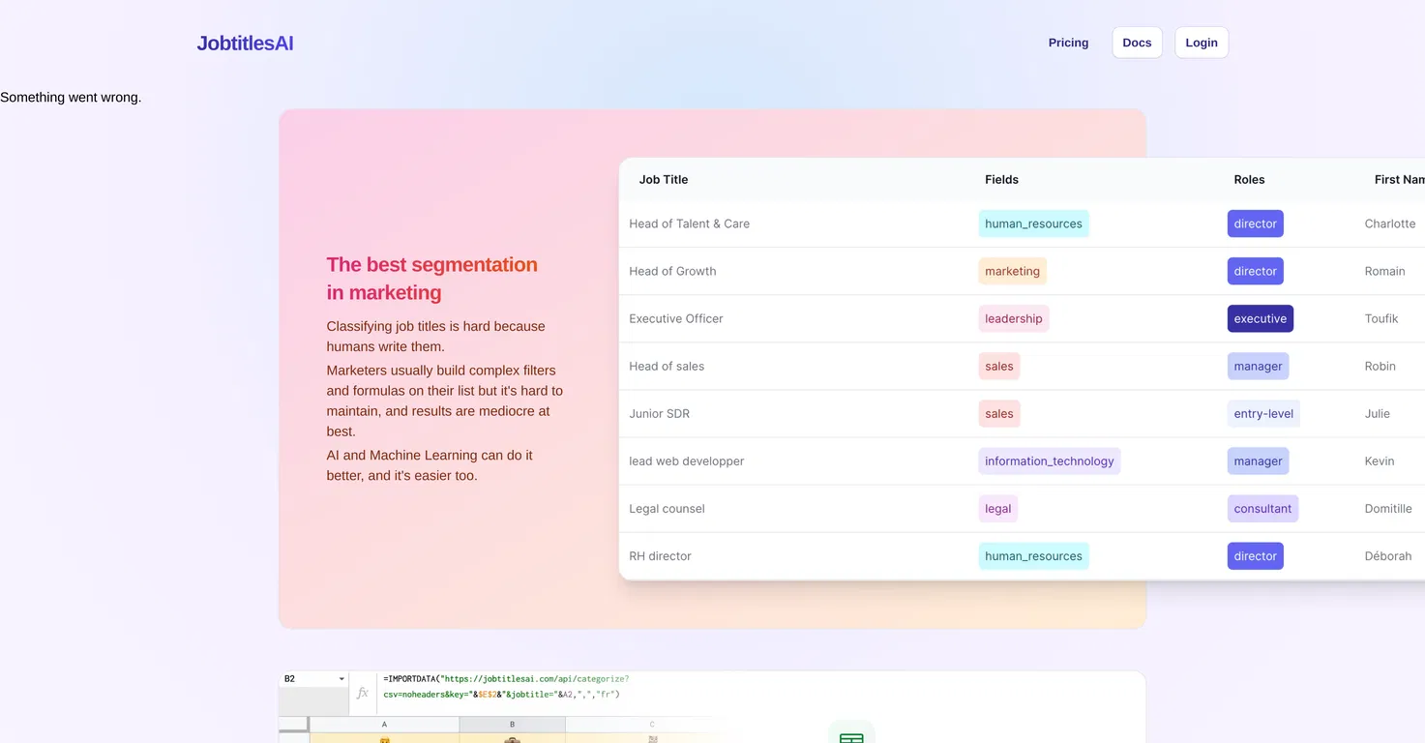The width and height of the screenshot is (1425, 743).
Task: Click manager role tag for Robin
Action: tap(1258, 366)
